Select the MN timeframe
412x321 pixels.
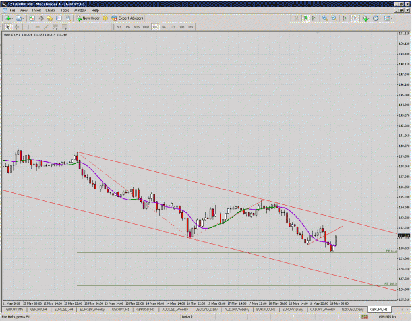191,27
